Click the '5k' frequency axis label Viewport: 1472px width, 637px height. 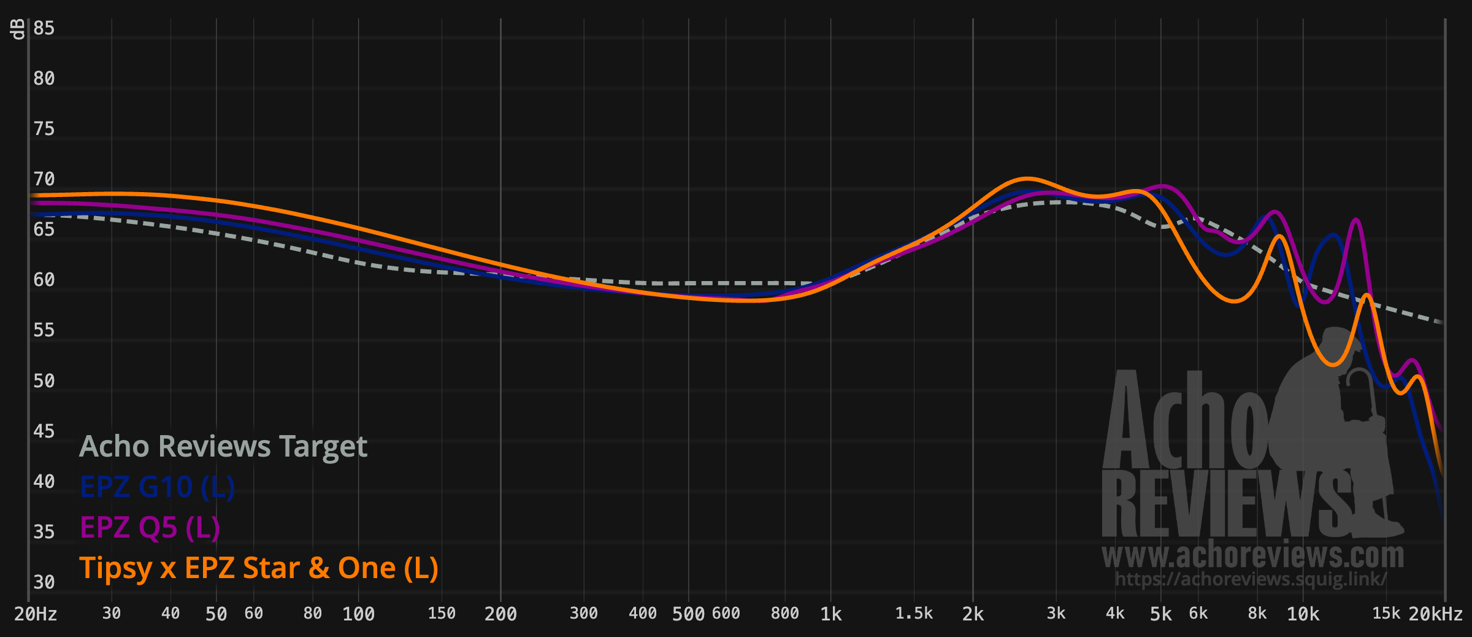[x=1160, y=614]
